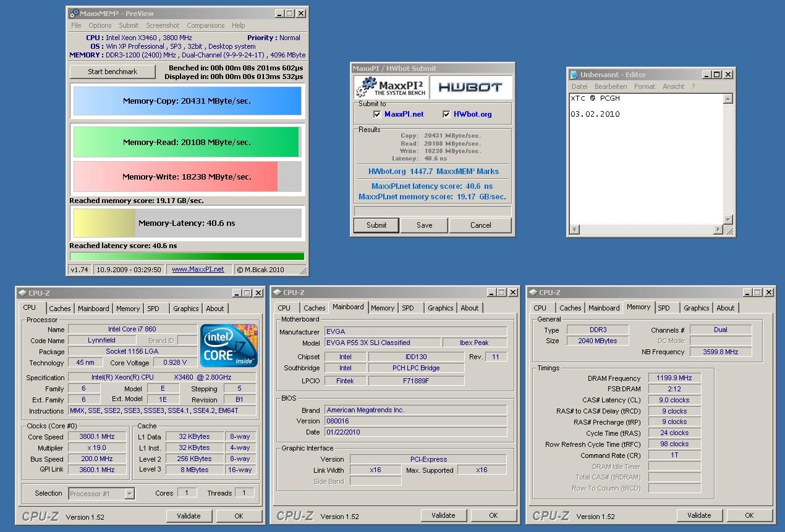The width and height of the screenshot is (785, 532).
Task: Click the Core Speed 3800.1 MHz field
Action: (x=97, y=437)
